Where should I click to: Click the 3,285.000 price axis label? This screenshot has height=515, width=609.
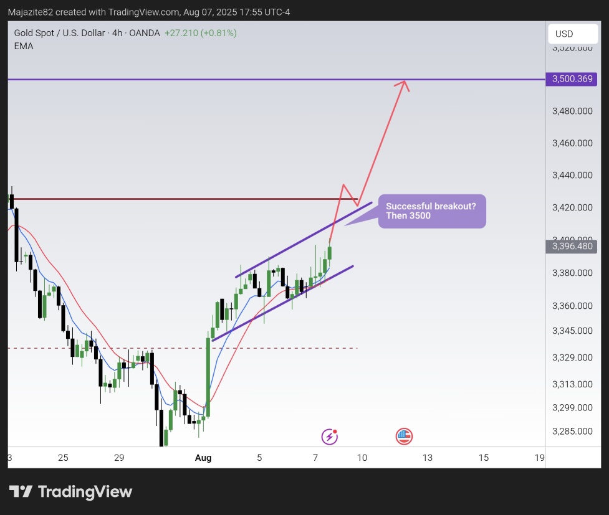(572, 432)
